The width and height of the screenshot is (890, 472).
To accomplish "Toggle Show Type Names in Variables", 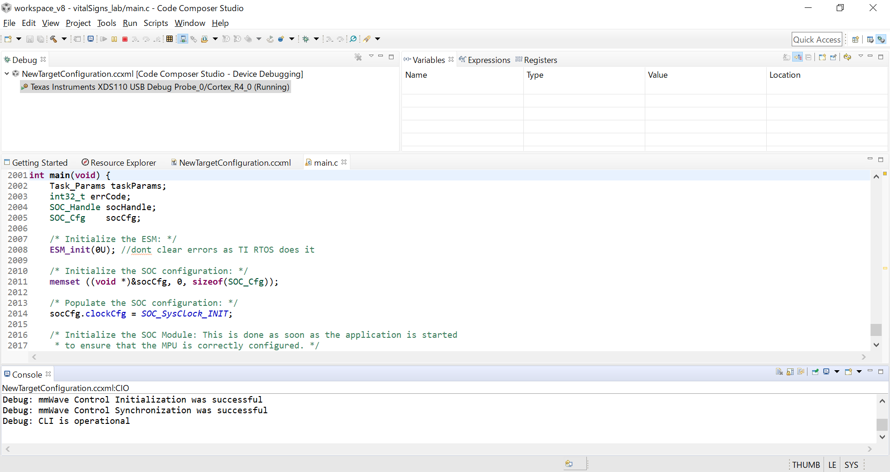I will pyautogui.click(x=787, y=57).
